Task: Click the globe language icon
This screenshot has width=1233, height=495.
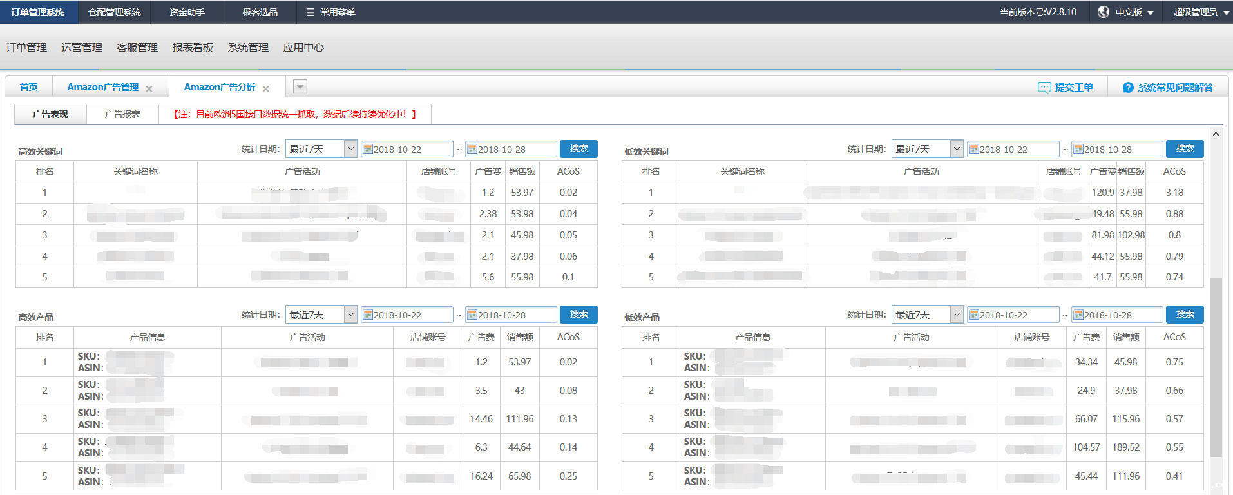Action: click(1104, 12)
